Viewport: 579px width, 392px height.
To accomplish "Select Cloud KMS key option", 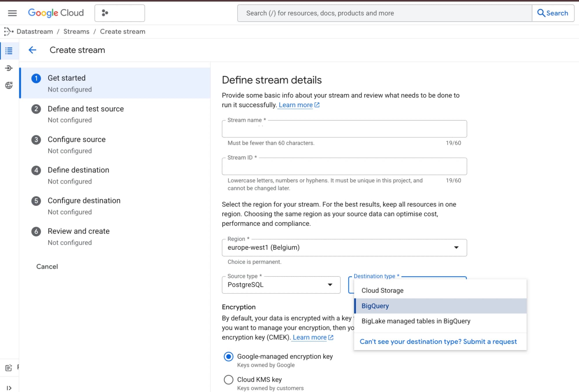I will [x=229, y=380].
